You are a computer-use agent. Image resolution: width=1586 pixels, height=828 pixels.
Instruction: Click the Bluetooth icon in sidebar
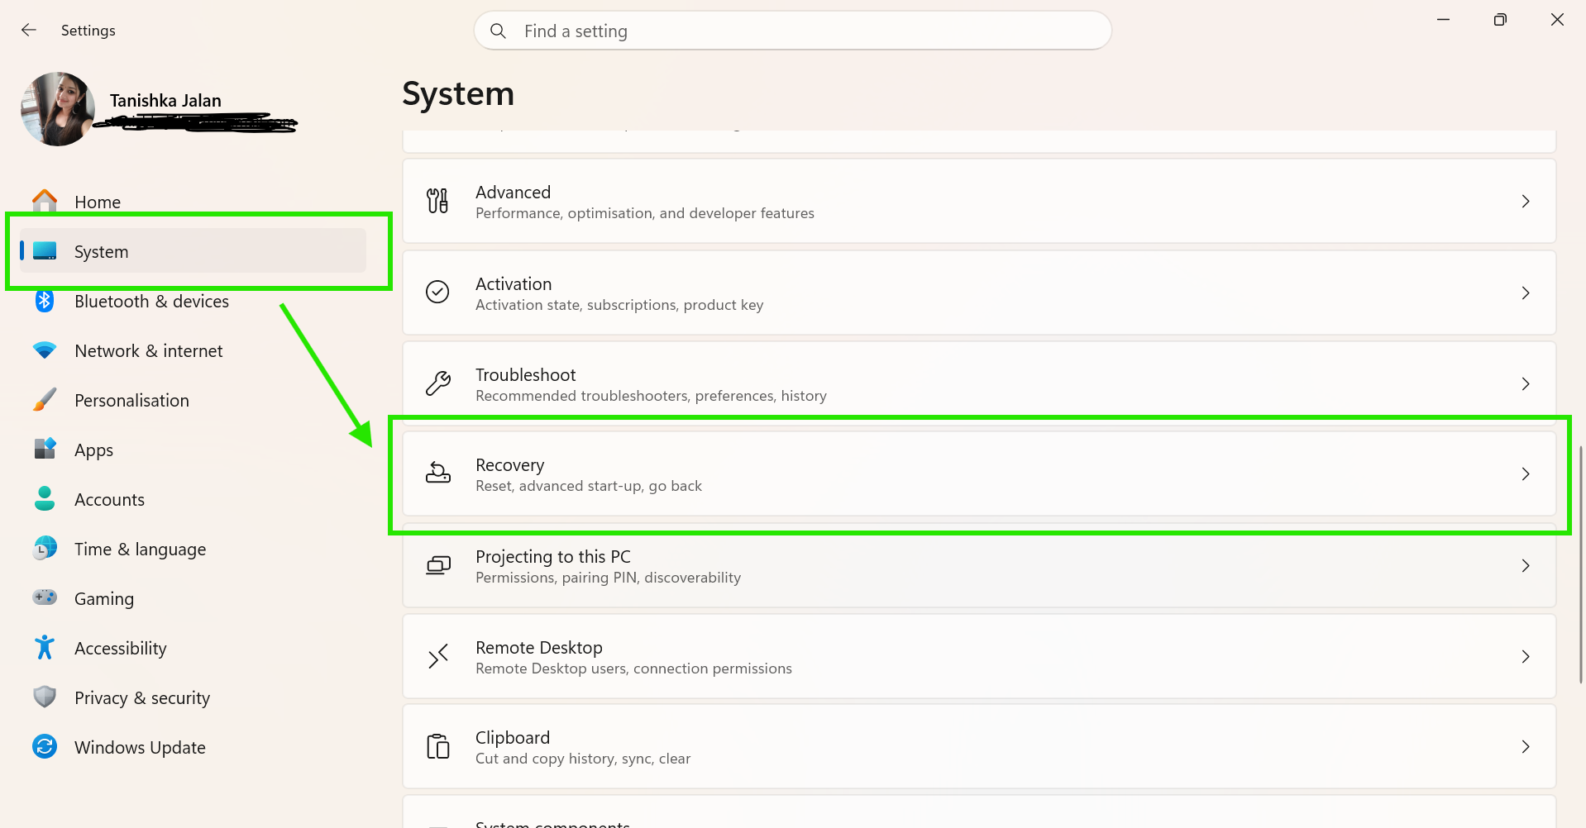point(45,301)
